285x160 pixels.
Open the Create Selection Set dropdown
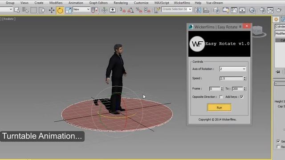tap(177, 9)
